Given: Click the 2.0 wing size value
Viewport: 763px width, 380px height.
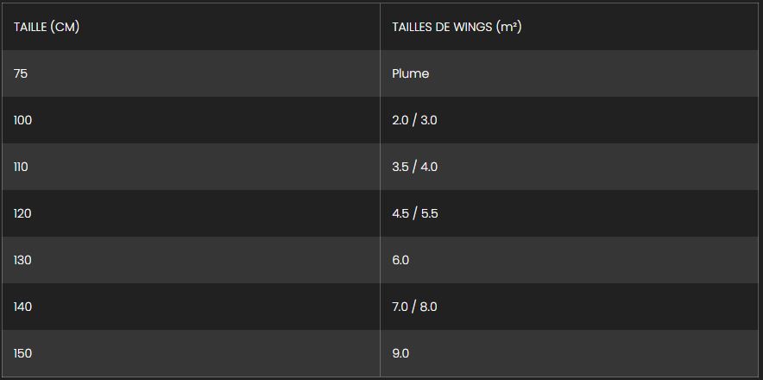Looking at the screenshot, I should tap(400, 120).
